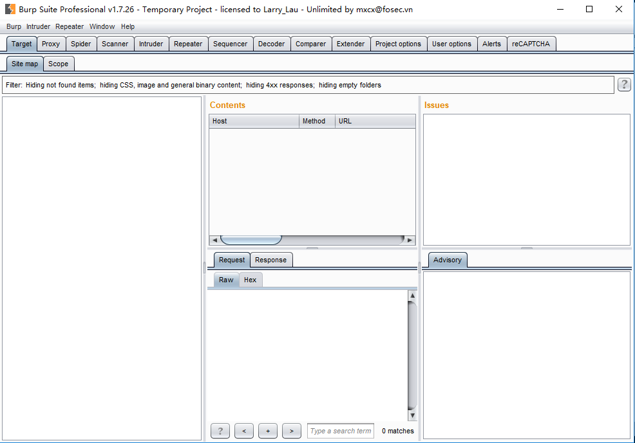Switch to the Response tab
The image size is (635, 443).
[271, 260]
